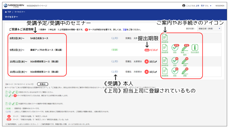
Task: Open overdue 宿題 pencil icon in September row
Action: point(185,48)
